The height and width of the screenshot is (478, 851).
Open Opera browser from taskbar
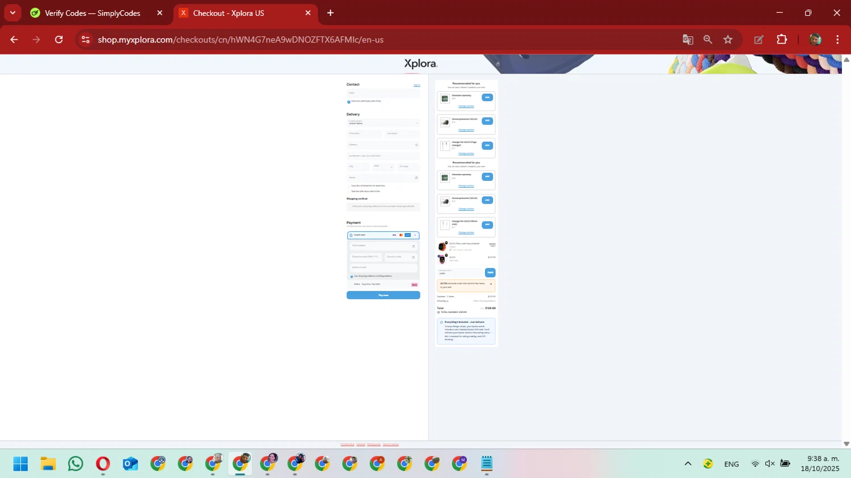(103, 464)
